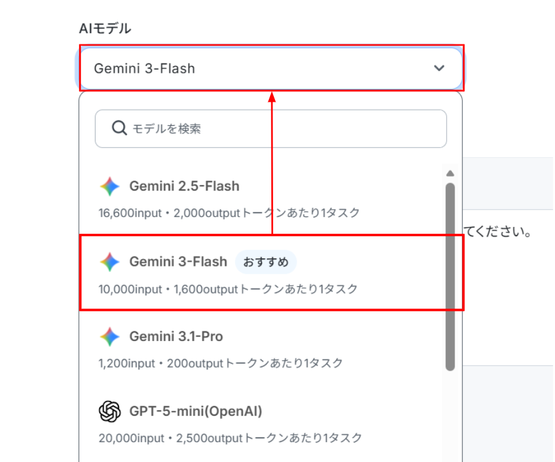Viewport: 555px width, 462px height.
Task: Click the 16,600input token description line
Action: click(x=229, y=213)
